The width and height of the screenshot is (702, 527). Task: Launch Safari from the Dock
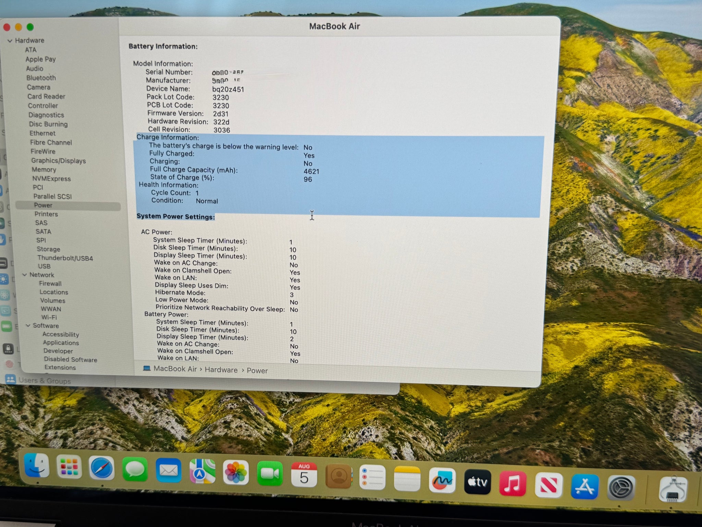point(101,468)
